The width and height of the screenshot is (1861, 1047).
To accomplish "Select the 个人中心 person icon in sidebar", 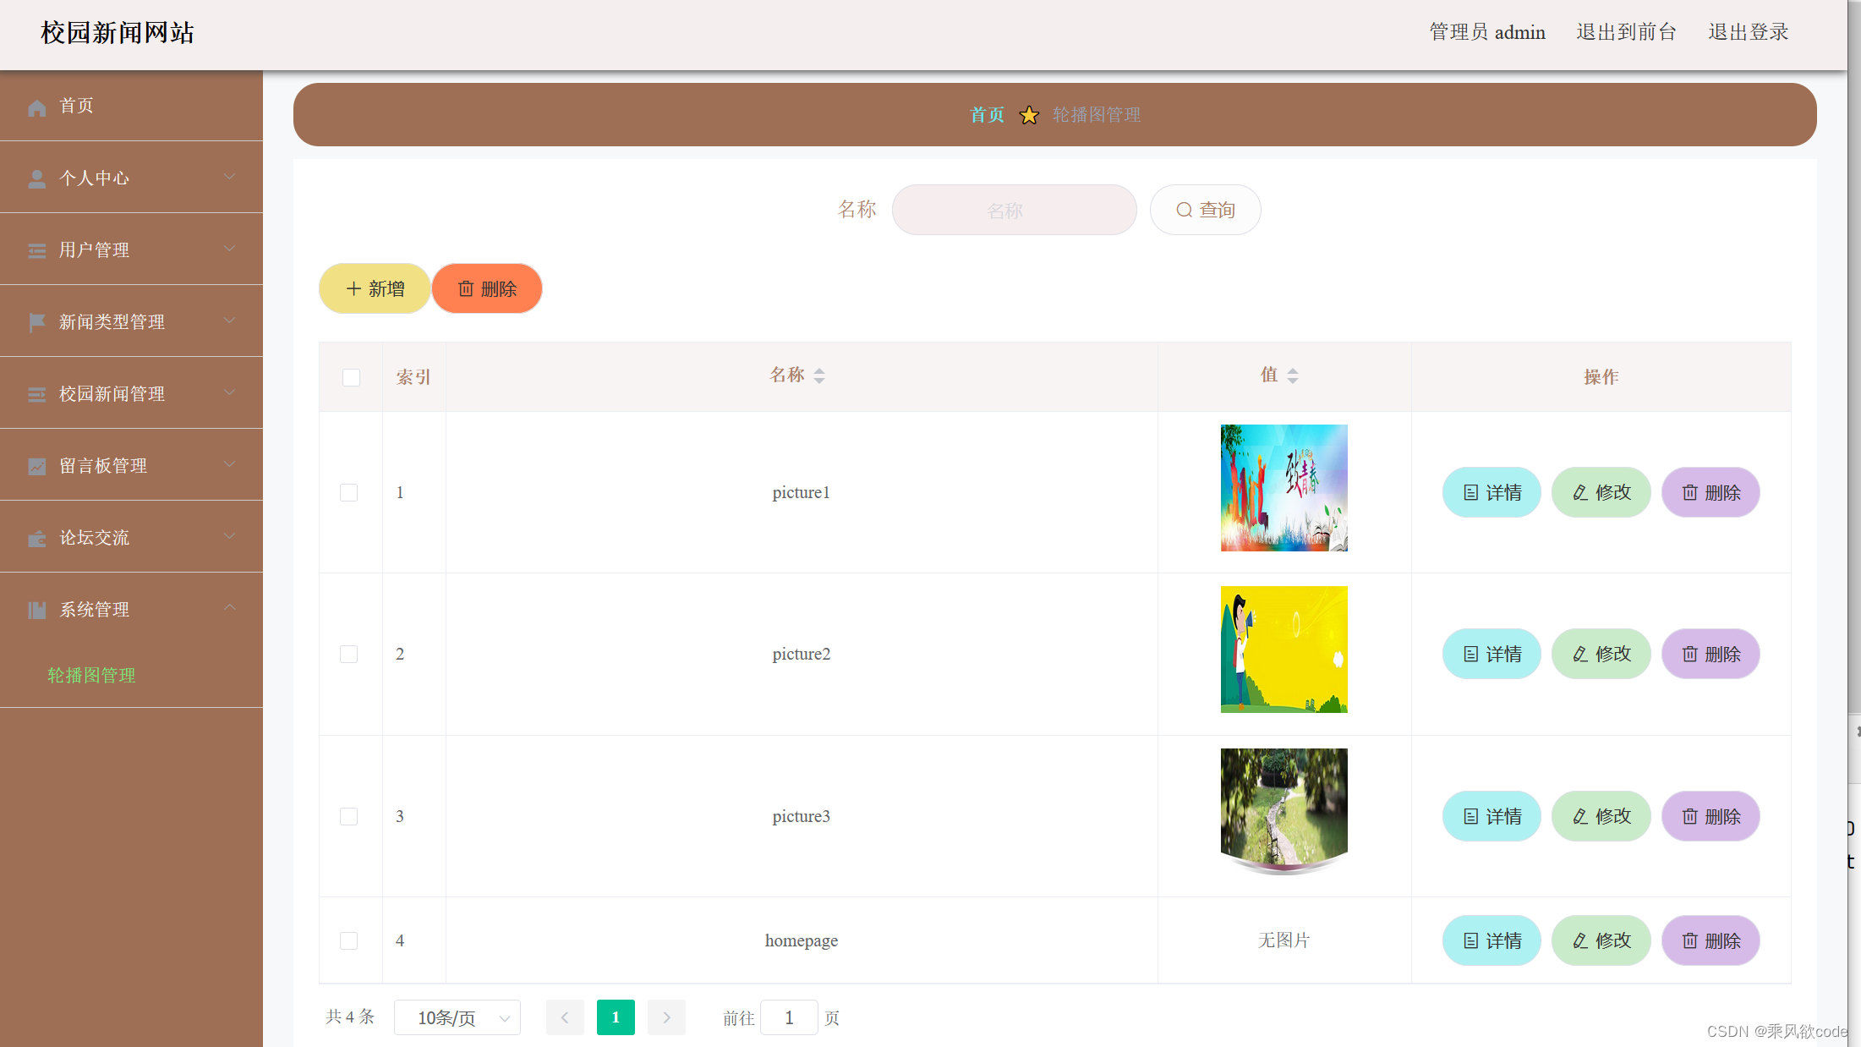I will 36,178.
